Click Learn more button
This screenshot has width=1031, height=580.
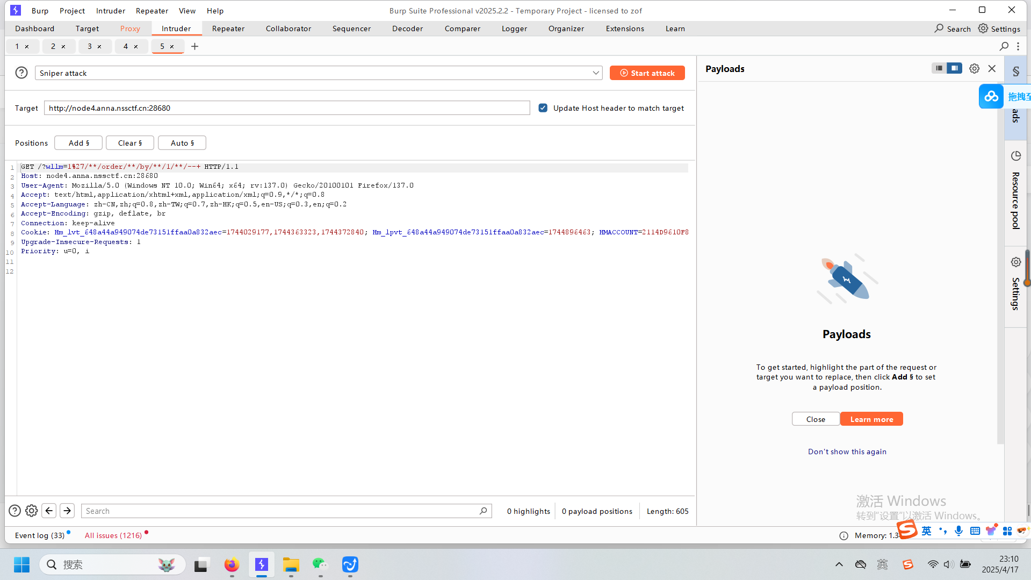pyautogui.click(x=871, y=419)
